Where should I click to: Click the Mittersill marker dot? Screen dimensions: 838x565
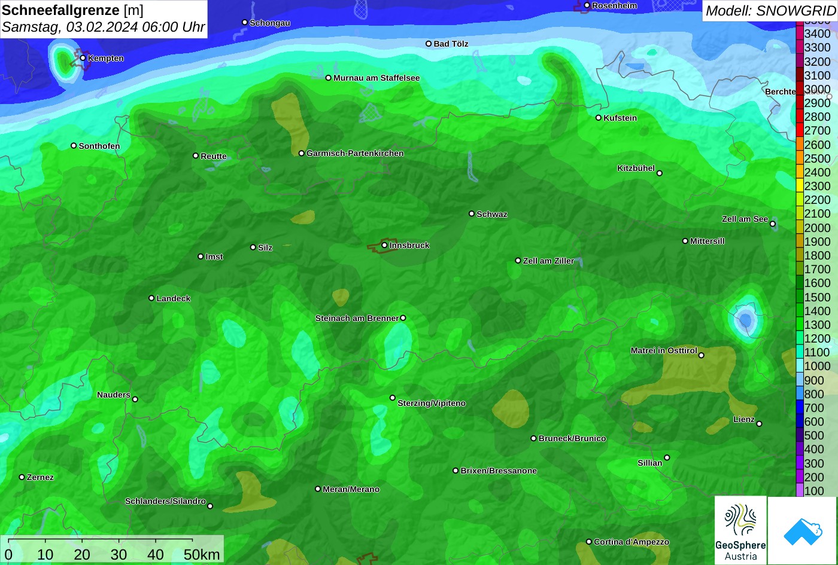[x=685, y=241]
